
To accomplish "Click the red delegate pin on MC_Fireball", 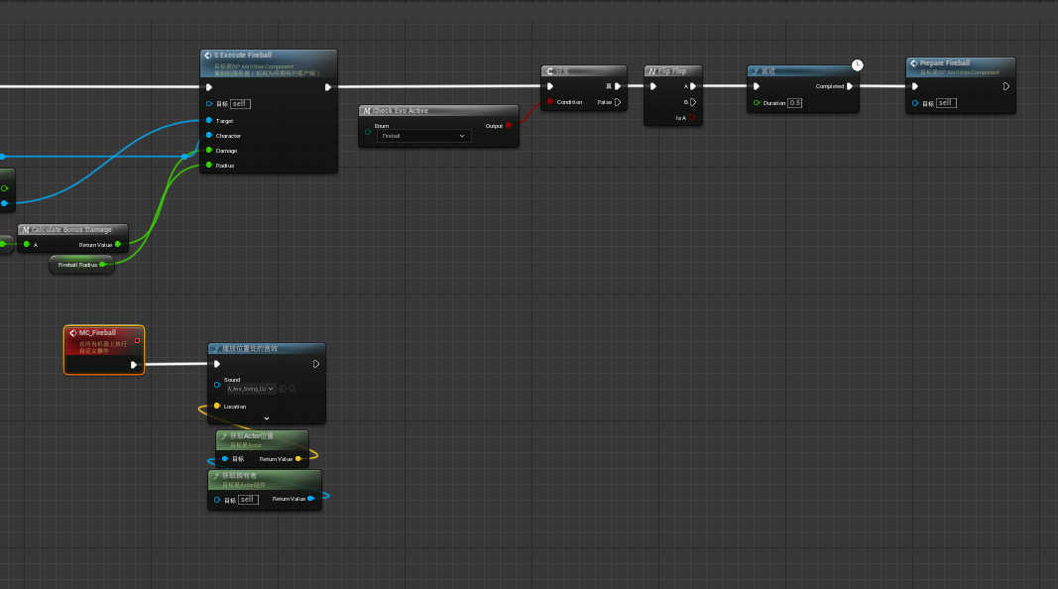I will 138,341.
